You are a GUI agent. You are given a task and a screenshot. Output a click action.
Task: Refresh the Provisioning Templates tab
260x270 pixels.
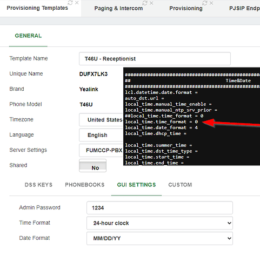click(x=70, y=3)
